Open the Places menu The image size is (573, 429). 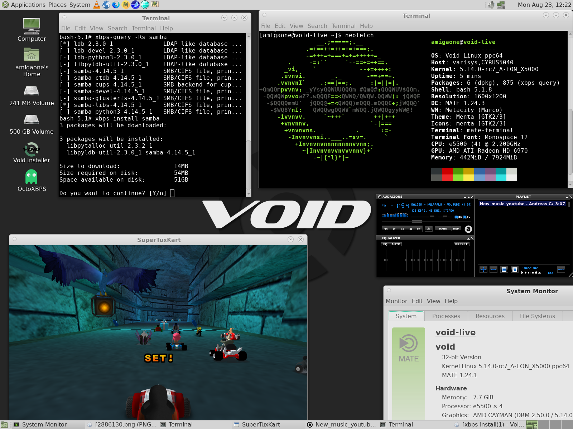(57, 5)
